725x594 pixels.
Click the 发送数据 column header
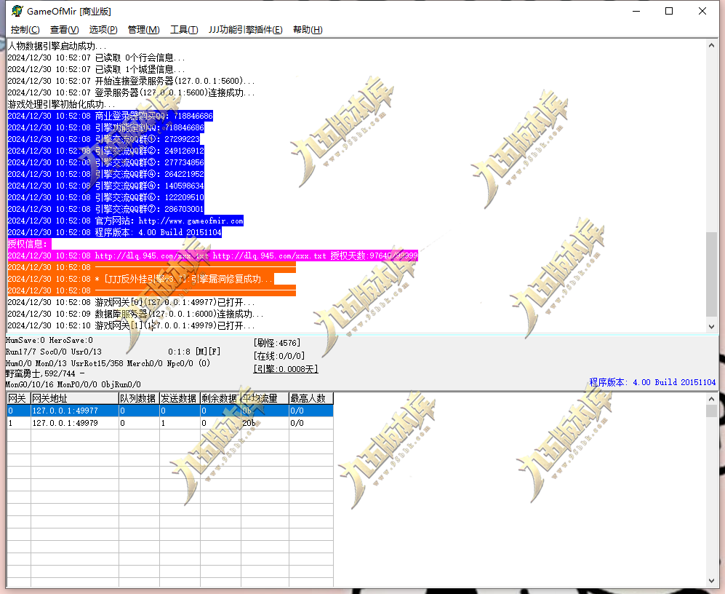[x=180, y=398]
